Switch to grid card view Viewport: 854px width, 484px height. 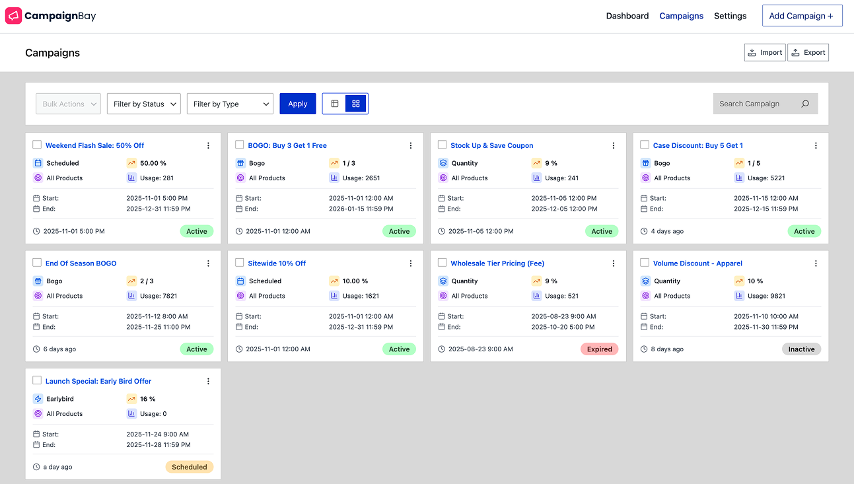[355, 103]
